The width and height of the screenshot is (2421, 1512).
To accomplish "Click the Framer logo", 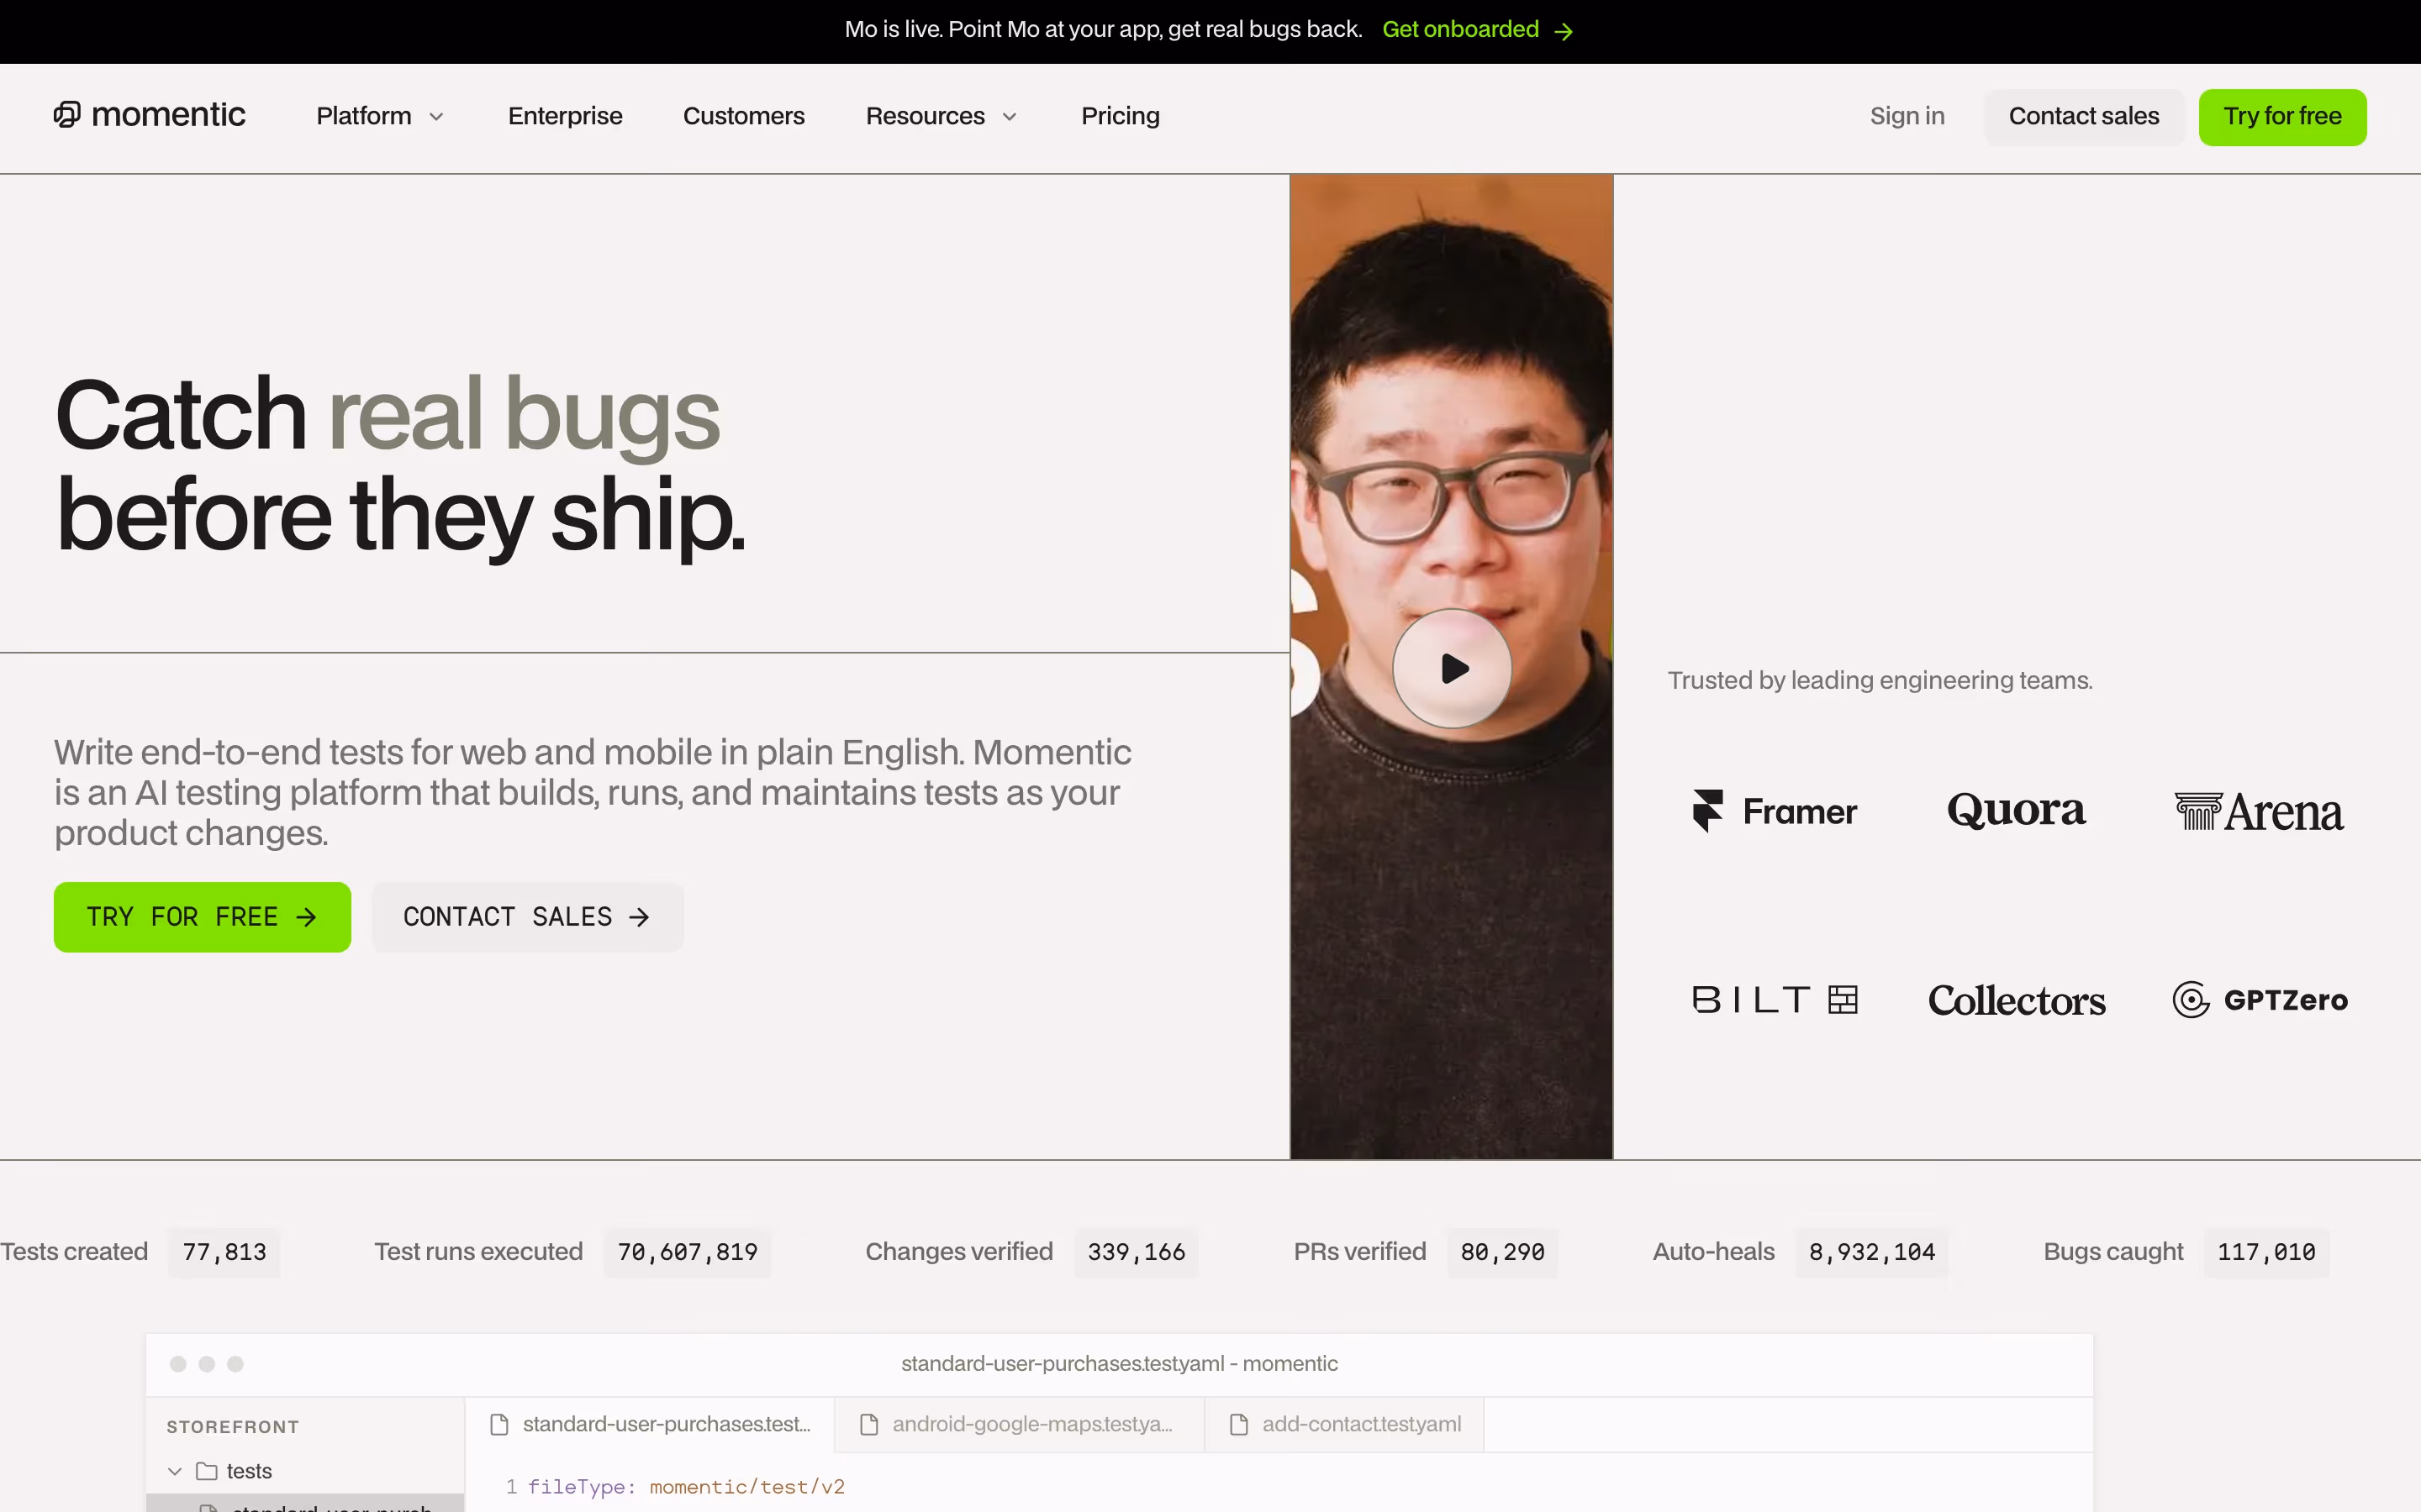I will coord(1774,811).
